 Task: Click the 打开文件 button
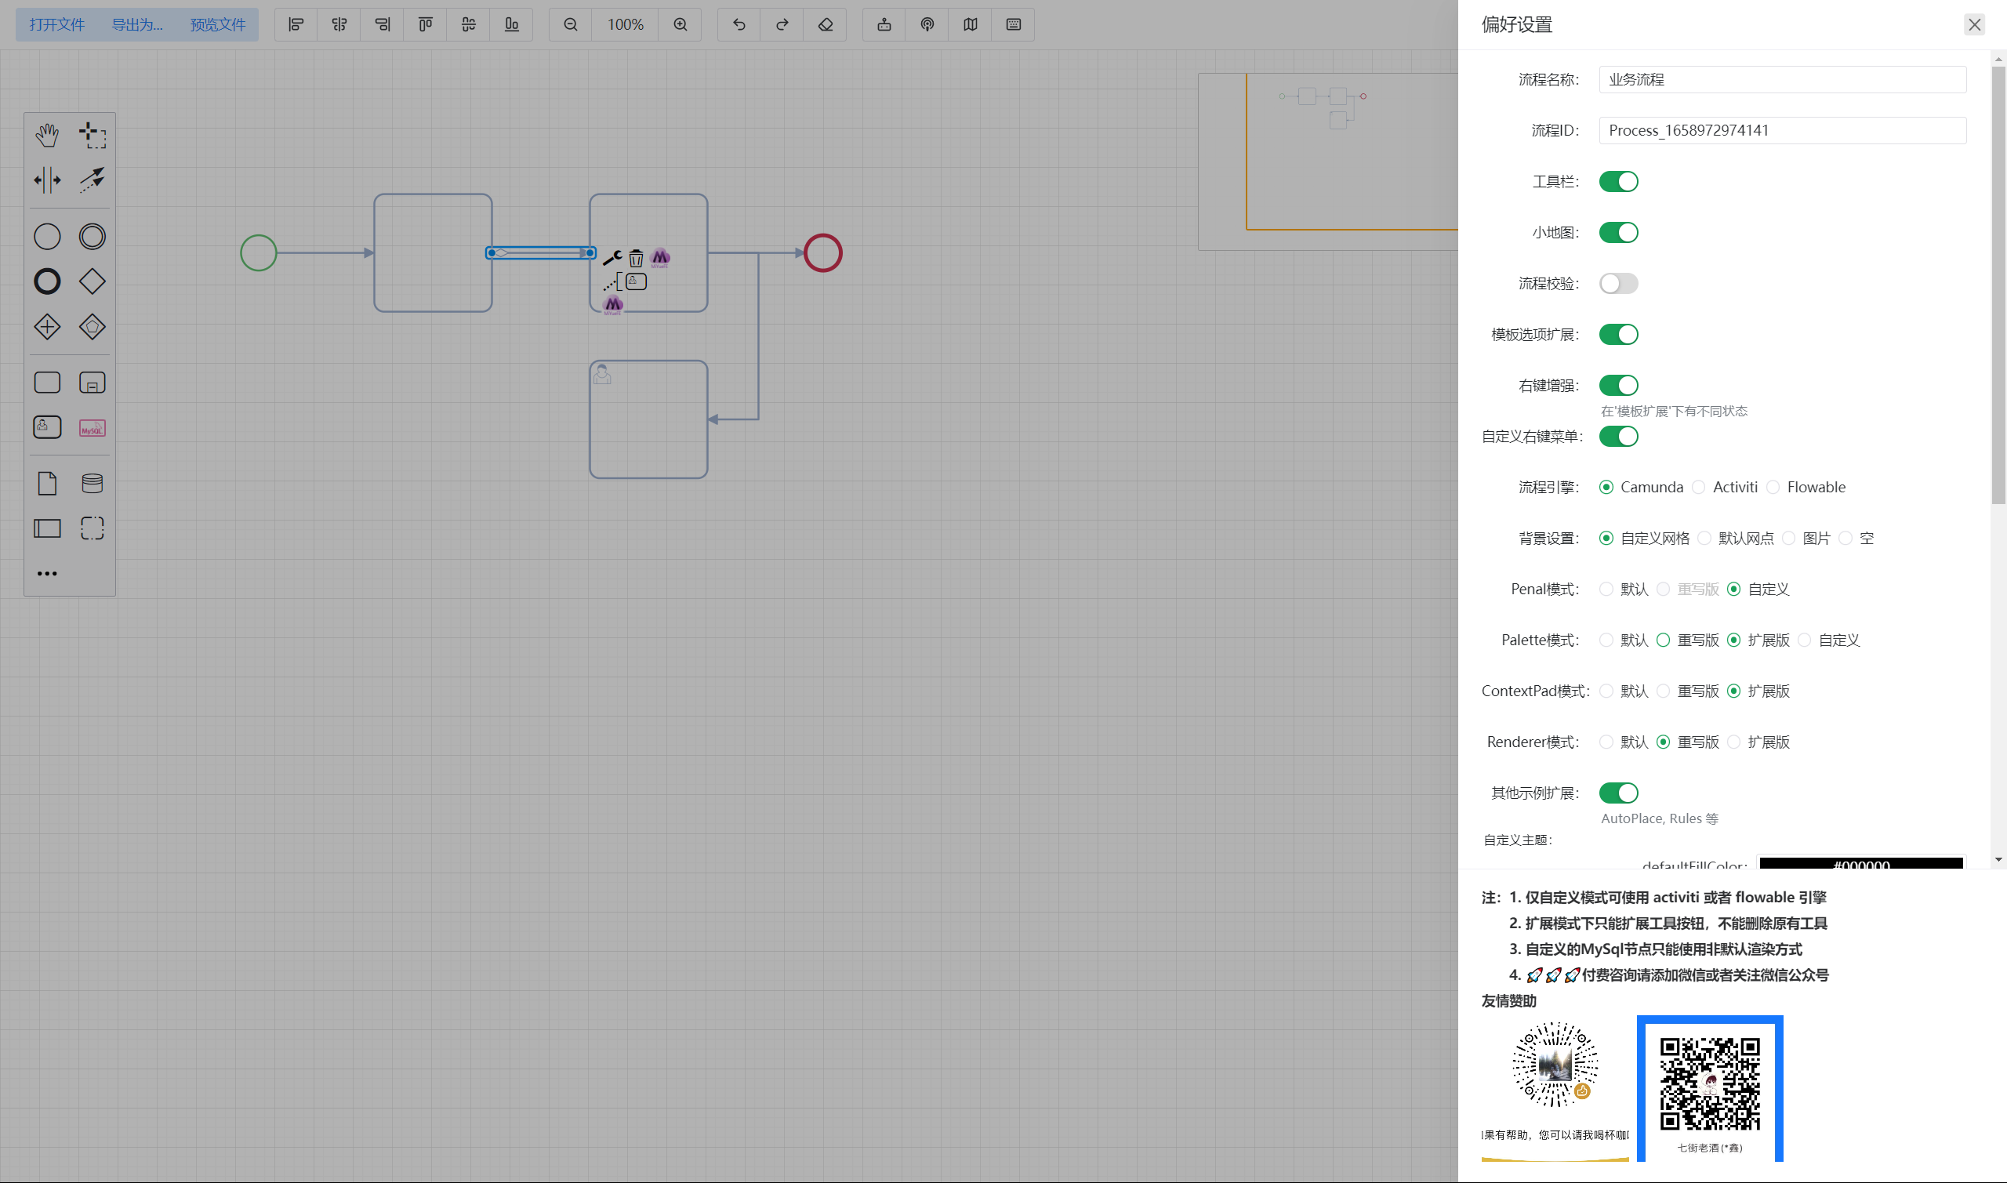pyautogui.click(x=56, y=25)
